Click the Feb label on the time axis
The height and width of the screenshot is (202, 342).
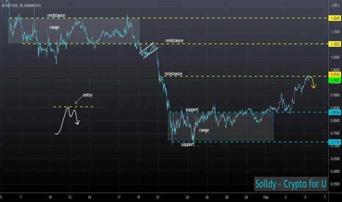tap(266, 197)
